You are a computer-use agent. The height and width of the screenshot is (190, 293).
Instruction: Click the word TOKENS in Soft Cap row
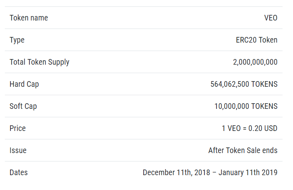pos(264,106)
